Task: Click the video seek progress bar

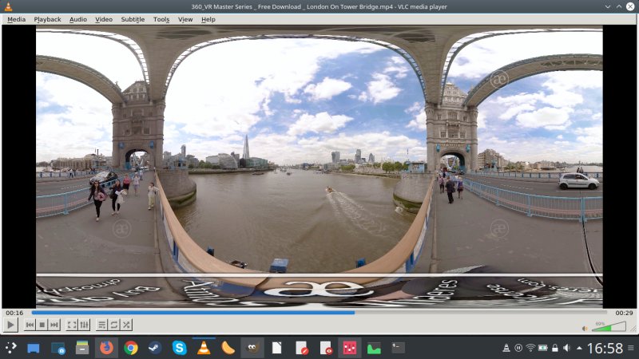Action: tap(319, 313)
